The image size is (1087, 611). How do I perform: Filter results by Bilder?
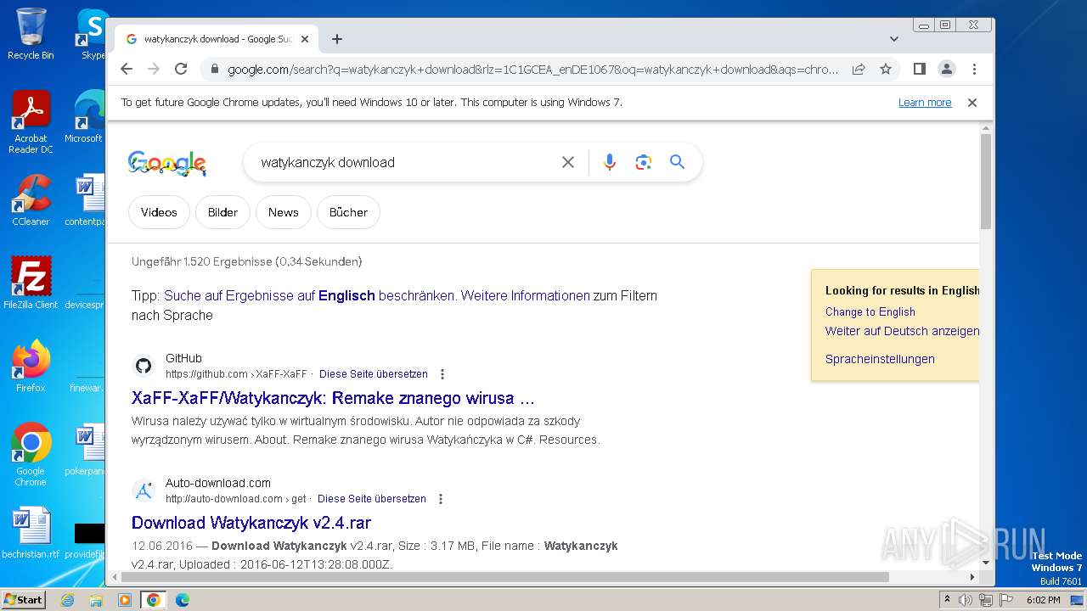222,212
